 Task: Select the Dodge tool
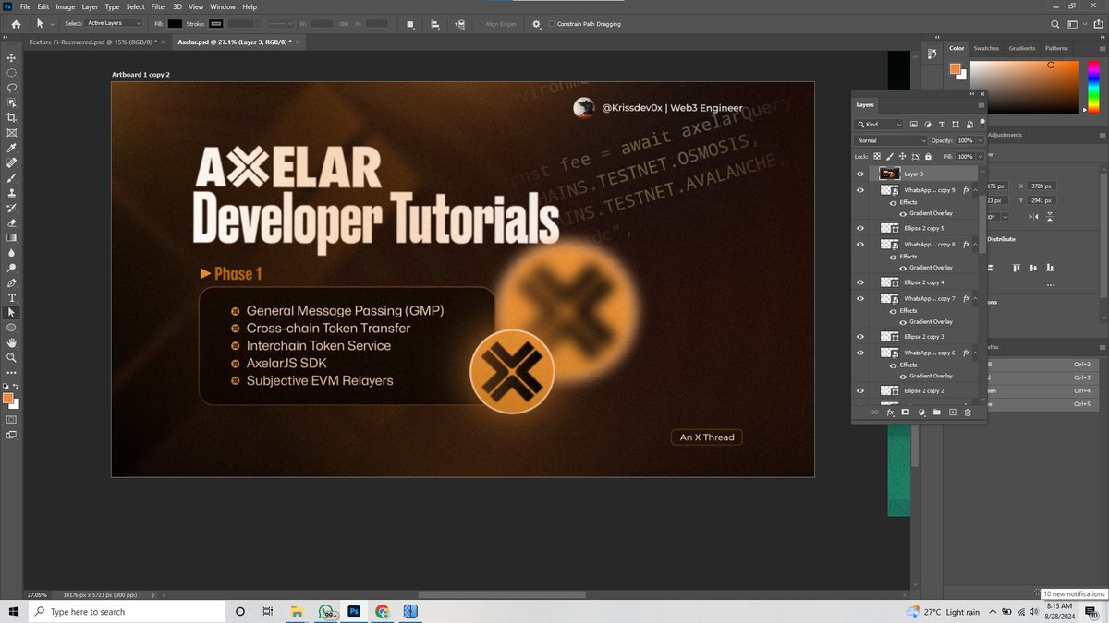(12, 268)
